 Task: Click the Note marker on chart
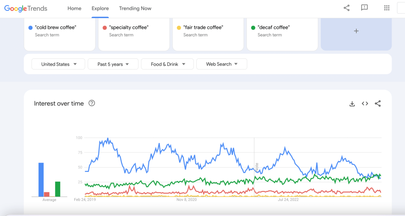click(257, 166)
